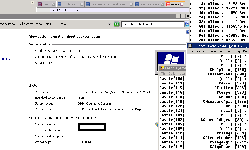Click the L2Server title bar
This screenshot has width=249, height=150.
(x=218, y=46)
